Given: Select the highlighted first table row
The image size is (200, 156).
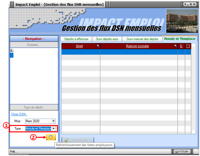Looking at the screenshot, I should coord(126,52).
